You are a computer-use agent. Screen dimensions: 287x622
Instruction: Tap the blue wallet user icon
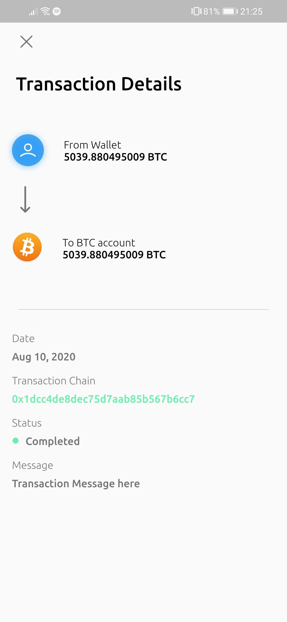coord(28,150)
